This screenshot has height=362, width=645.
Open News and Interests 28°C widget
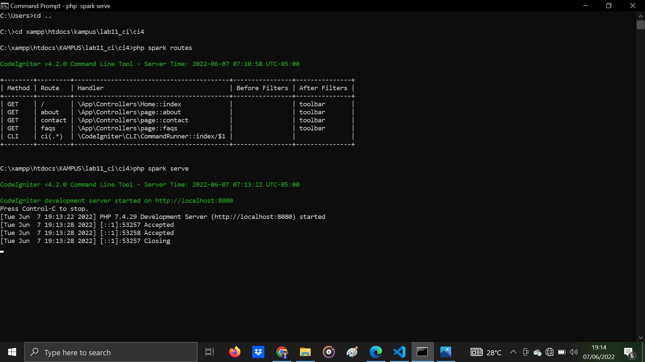point(486,352)
